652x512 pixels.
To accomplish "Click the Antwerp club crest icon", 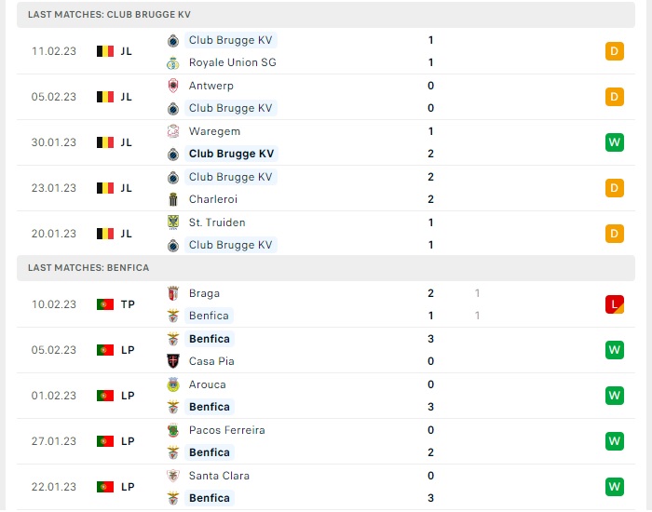I will click(173, 86).
